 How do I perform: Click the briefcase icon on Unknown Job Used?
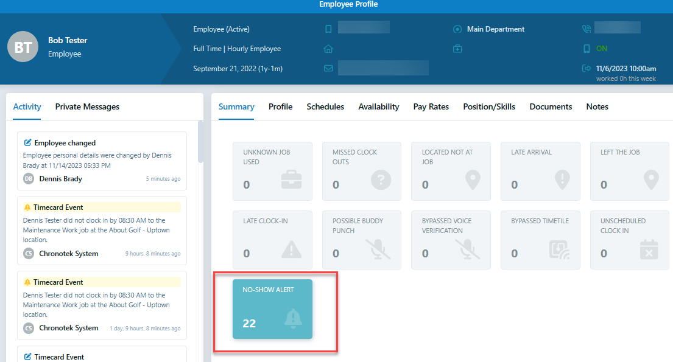tap(292, 180)
